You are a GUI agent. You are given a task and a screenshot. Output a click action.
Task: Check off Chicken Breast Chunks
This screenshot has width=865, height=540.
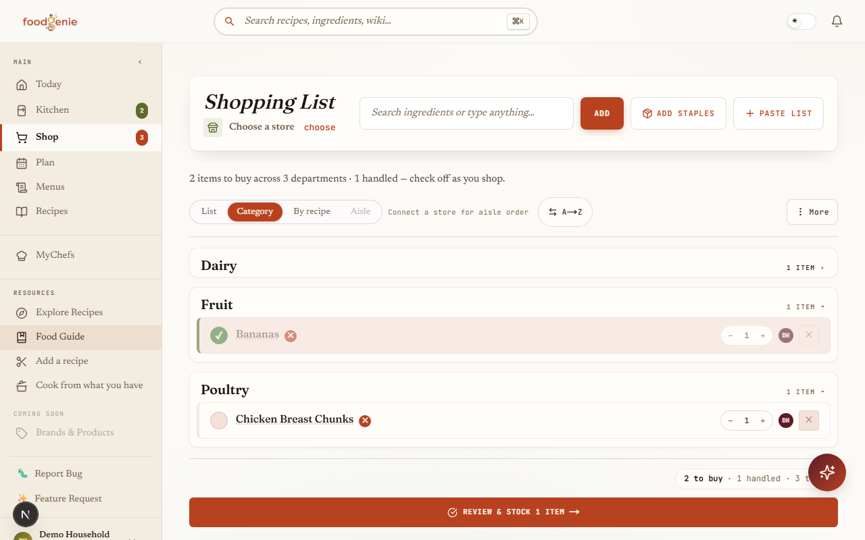coord(219,421)
